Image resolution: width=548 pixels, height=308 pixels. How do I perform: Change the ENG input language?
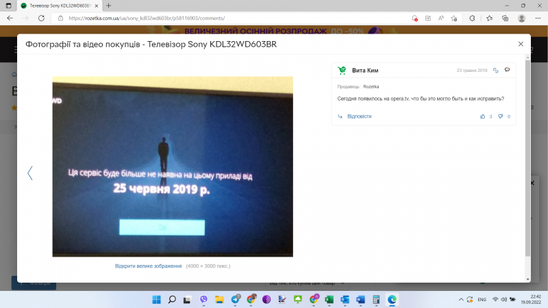point(482,300)
